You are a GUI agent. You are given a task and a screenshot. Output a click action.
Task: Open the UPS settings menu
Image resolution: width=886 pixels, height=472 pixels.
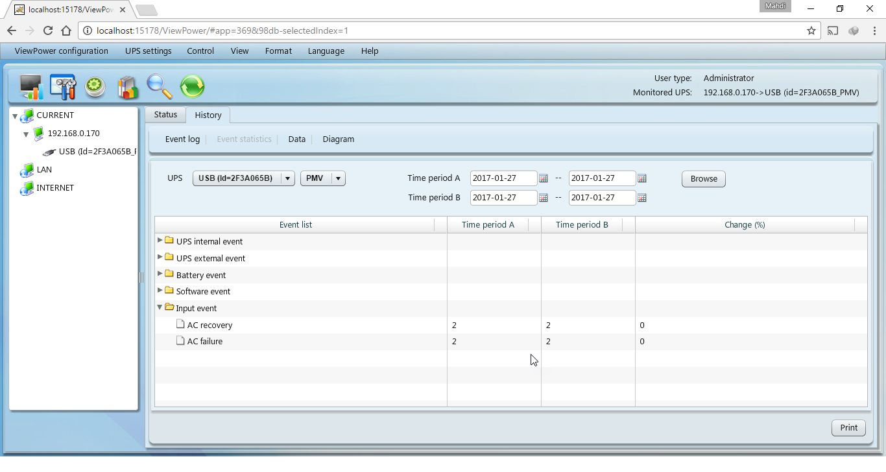coord(148,51)
